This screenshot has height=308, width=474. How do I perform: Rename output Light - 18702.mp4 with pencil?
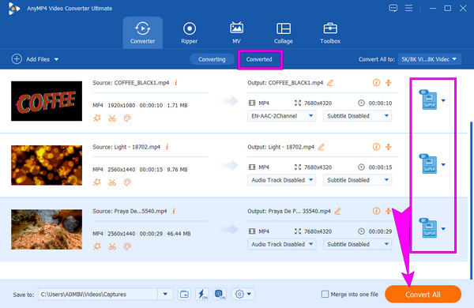tap(322, 147)
